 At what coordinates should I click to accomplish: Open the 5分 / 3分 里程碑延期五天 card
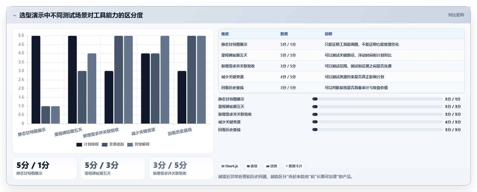[x=113, y=168]
